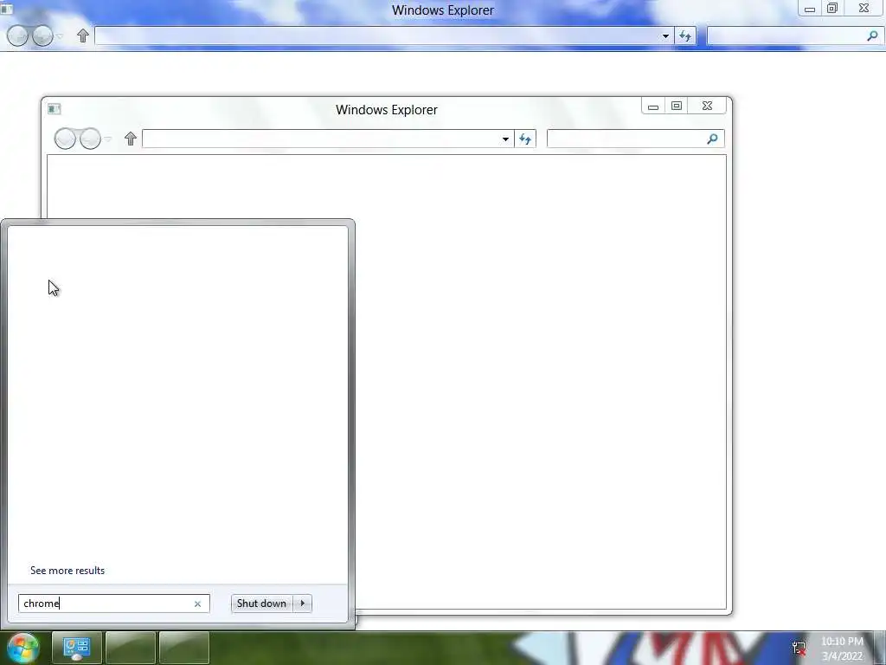Click See more results in Start menu
The height and width of the screenshot is (665, 886).
point(67,571)
